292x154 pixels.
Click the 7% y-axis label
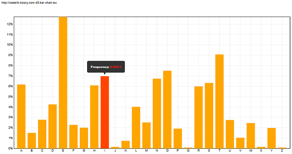click(11, 76)
